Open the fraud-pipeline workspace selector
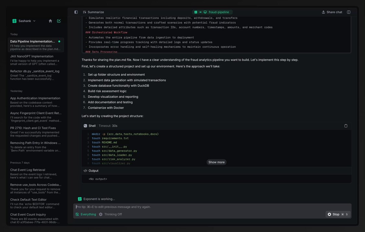This screenshot has width=365, height=232. point(212,12)
